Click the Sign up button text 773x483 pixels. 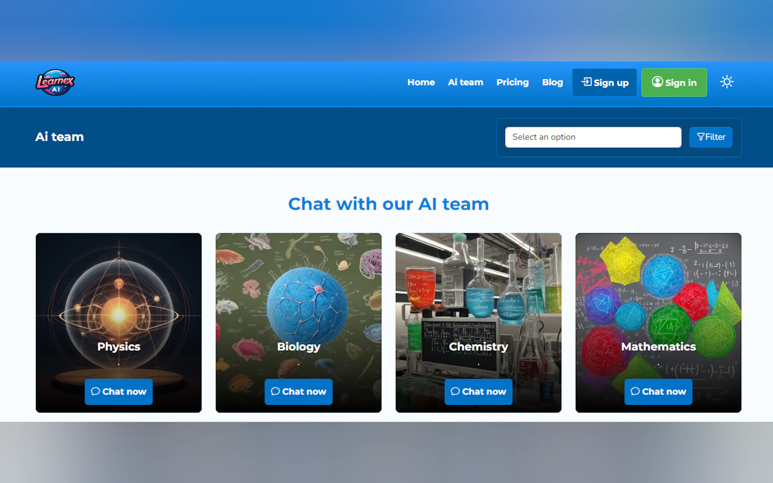[x=611, y=83]
